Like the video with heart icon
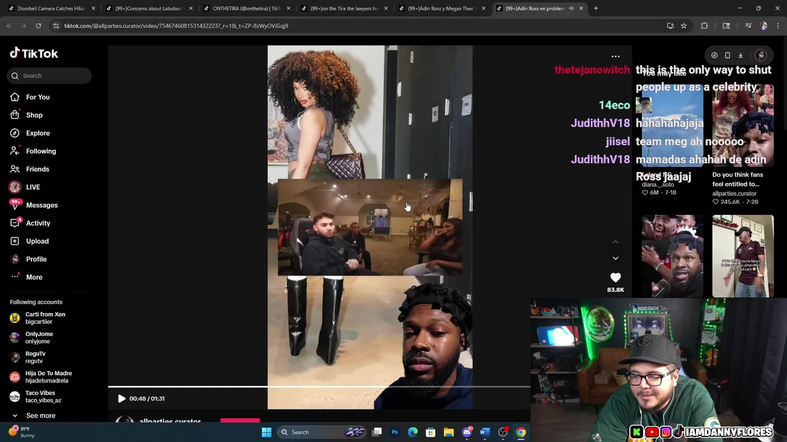 [615, 278]
